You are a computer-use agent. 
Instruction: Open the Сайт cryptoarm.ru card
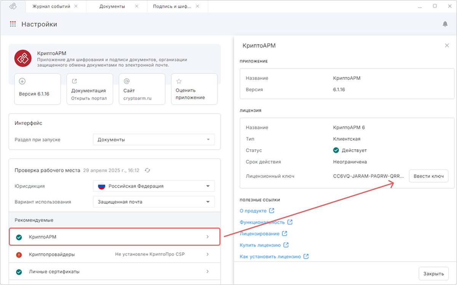click(142, 89)
